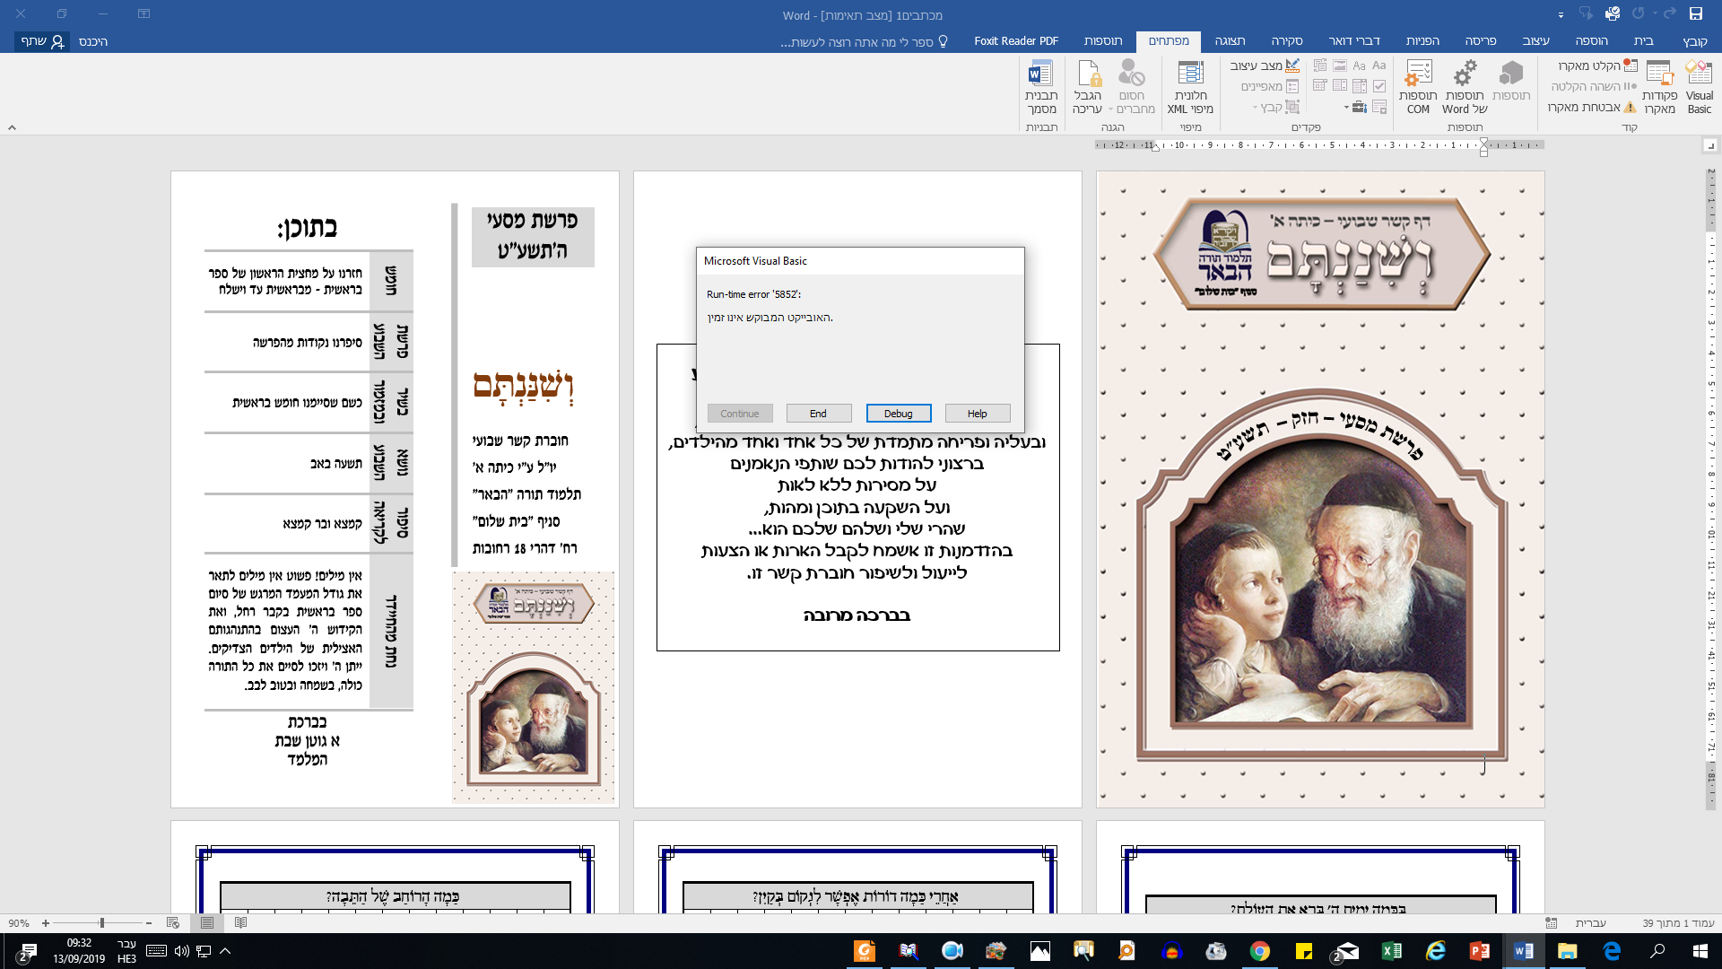
Task: Expand the Legacy Tools dropdown
Action: (x=1353, y=108)
